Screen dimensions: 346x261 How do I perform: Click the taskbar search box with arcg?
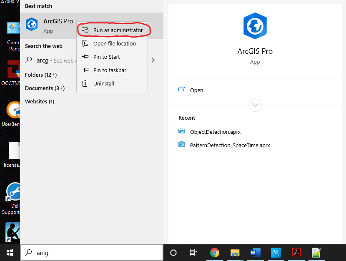pos(92,253)
